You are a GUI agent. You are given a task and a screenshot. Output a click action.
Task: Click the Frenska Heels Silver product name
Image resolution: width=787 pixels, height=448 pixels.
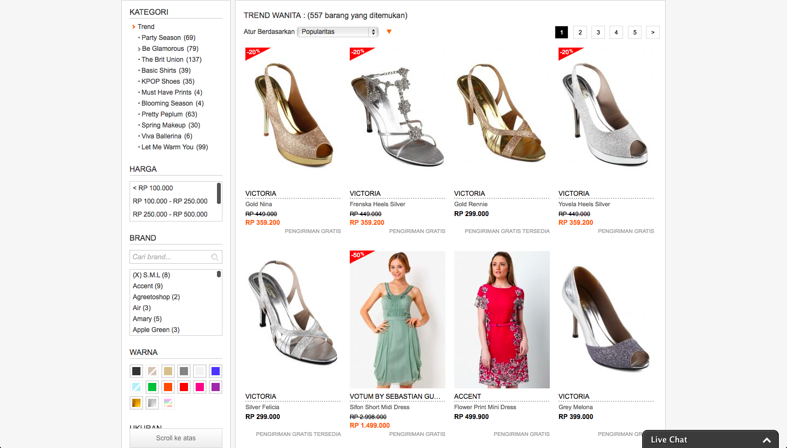pos(378,205)
